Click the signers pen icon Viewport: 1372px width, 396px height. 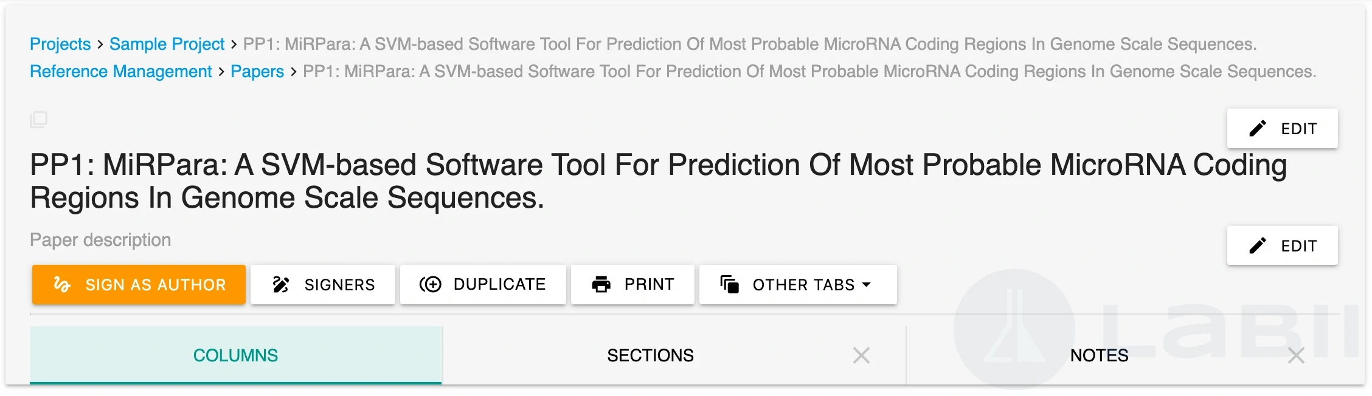[281, 284]
